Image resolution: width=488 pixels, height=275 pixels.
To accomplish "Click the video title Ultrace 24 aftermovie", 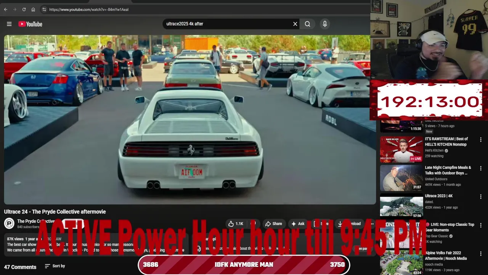I will (x=55, y=212).
